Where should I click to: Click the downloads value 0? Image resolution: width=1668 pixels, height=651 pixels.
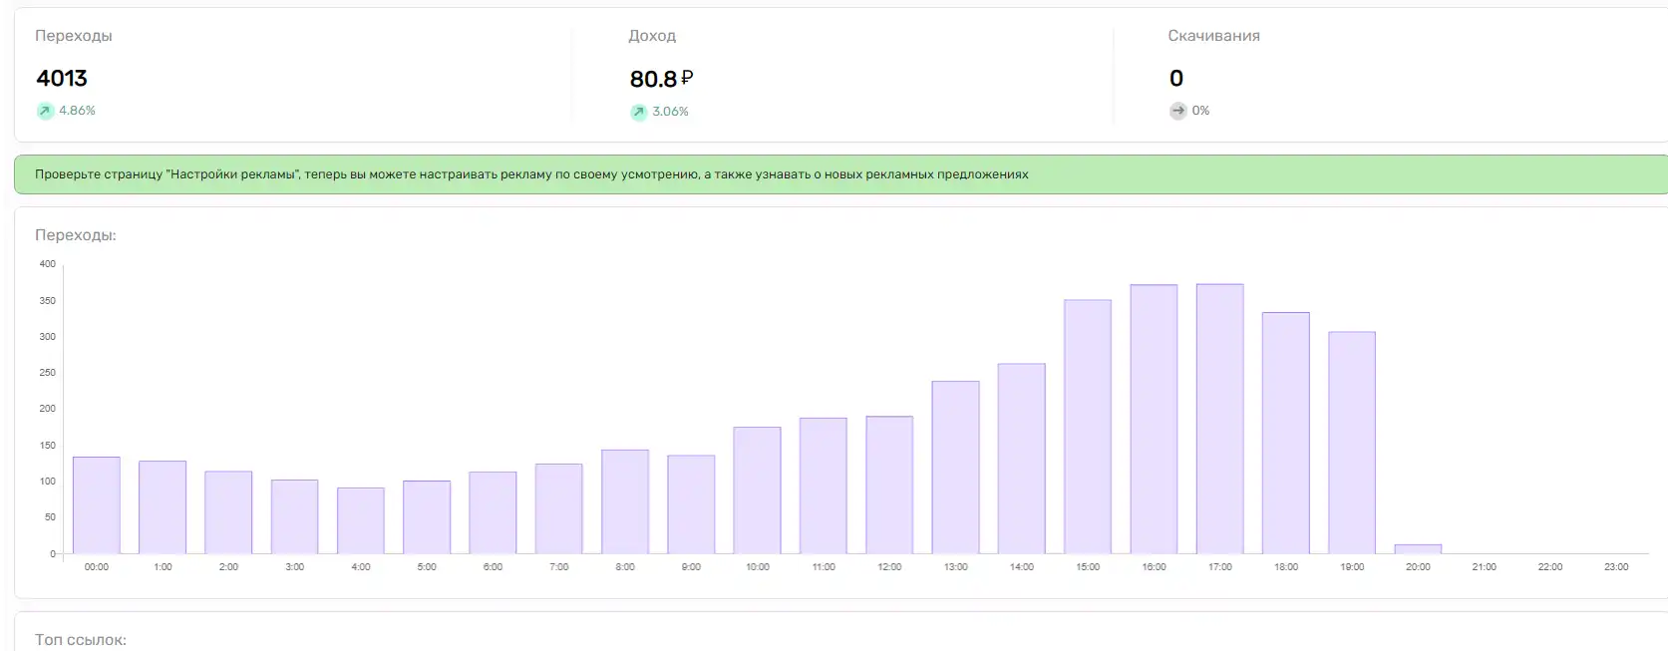1176,78
